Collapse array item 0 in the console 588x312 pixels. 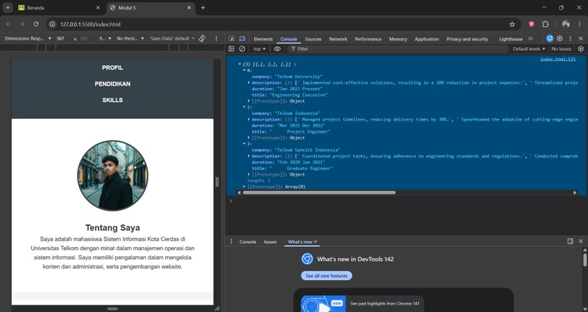tap(245, 70)
